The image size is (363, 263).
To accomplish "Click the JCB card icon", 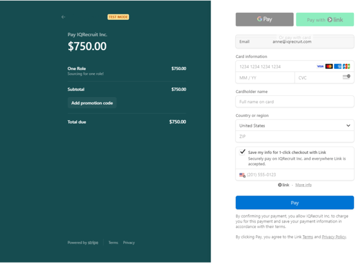I will click(346, 66).
